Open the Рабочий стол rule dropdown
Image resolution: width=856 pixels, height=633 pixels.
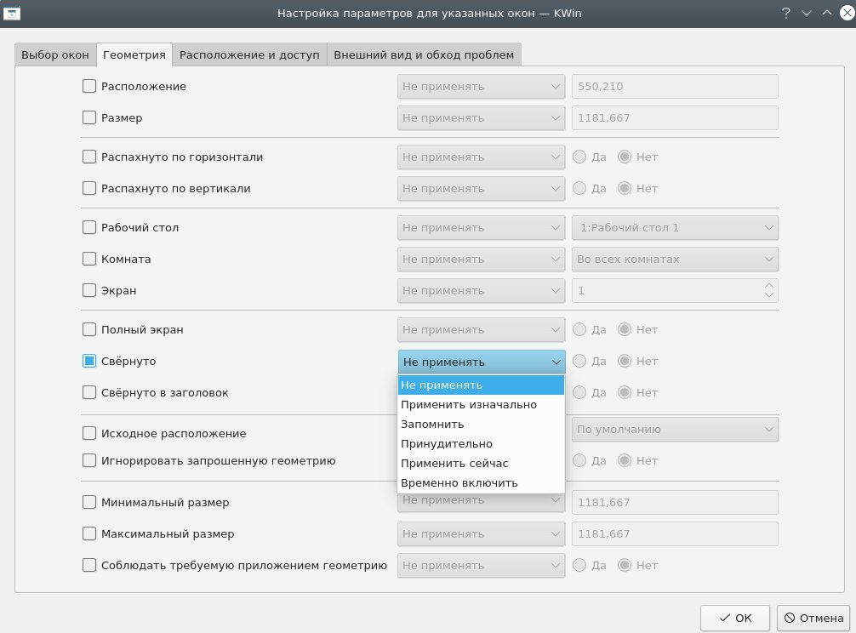point(481,228)
